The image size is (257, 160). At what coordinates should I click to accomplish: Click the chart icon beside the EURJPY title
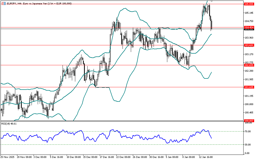tap(3, 3)
